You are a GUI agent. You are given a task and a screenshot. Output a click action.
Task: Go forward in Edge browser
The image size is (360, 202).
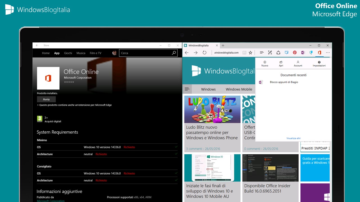click(195, 52)
